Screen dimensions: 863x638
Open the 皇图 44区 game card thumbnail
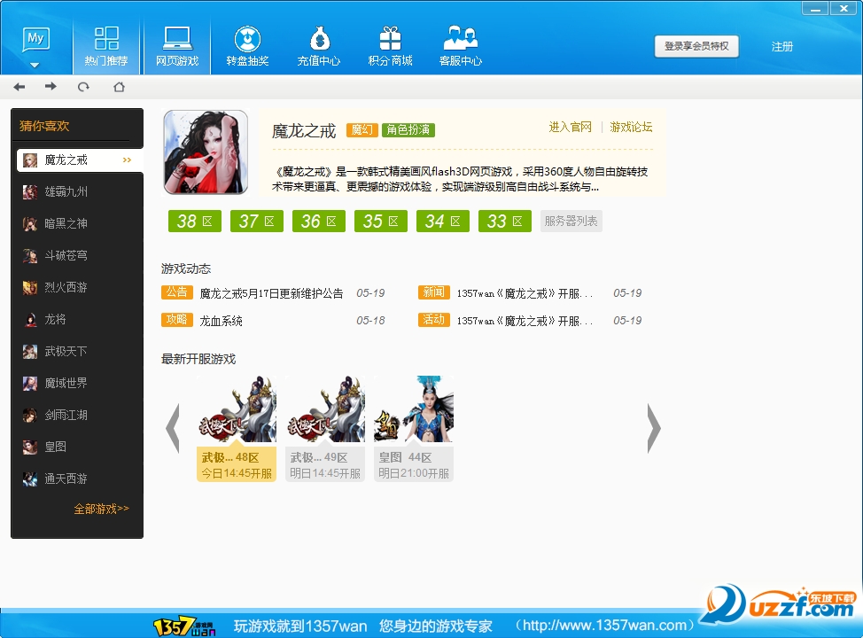(414, 409)
